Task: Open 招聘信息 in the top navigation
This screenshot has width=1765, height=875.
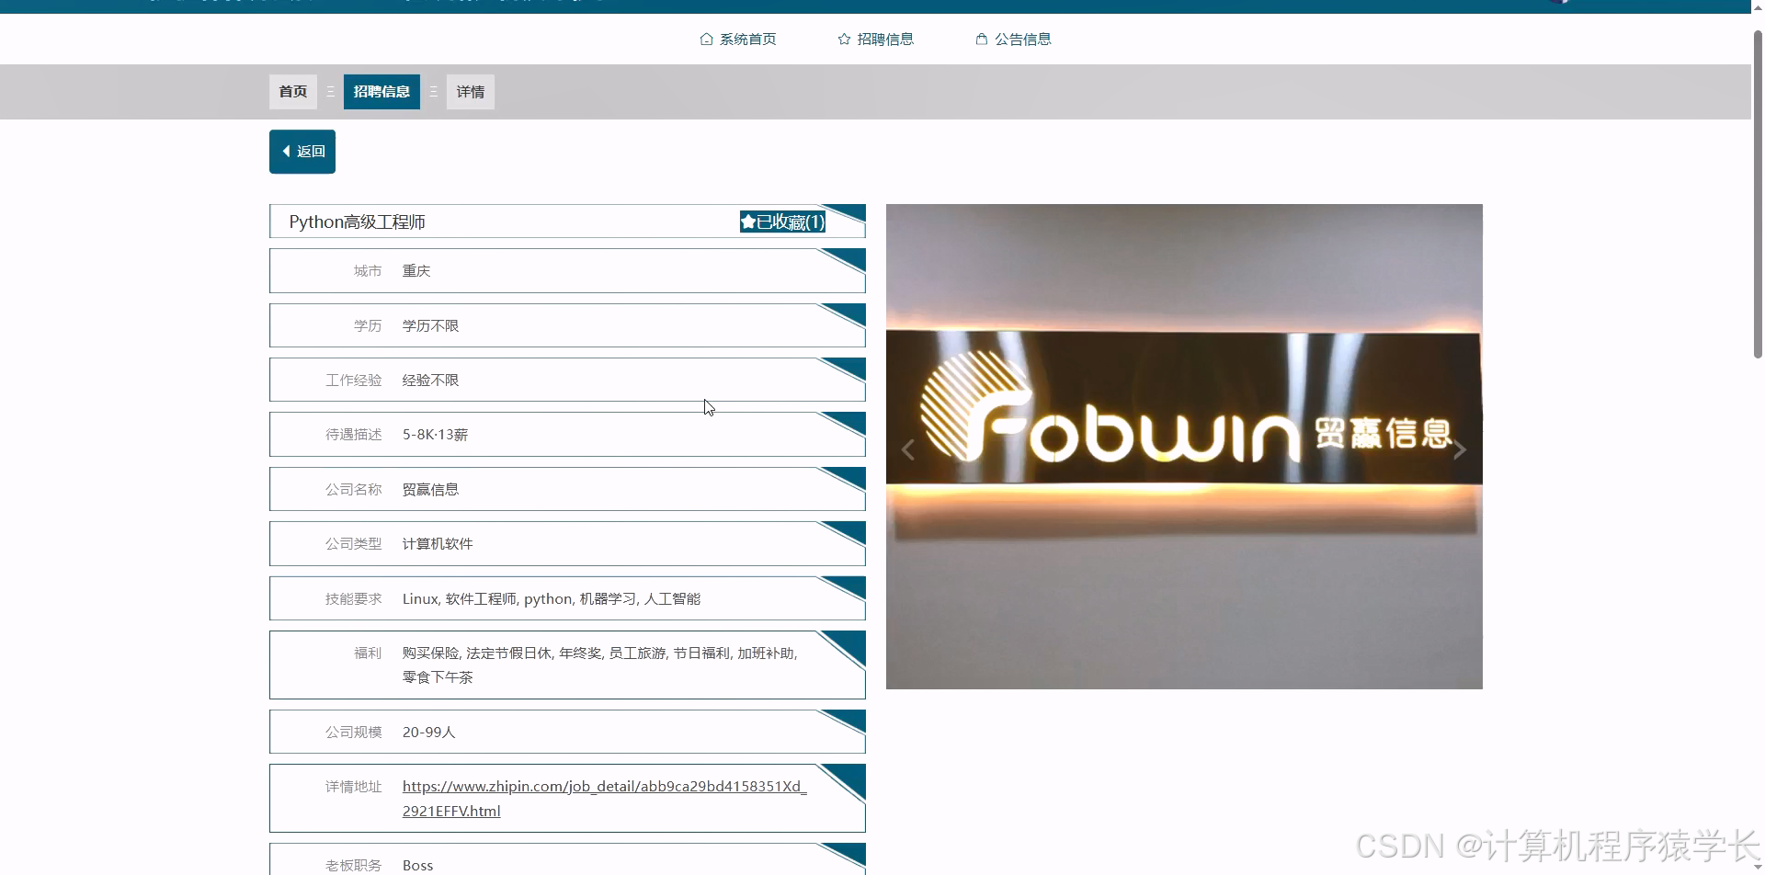Action: coord(875,40)
